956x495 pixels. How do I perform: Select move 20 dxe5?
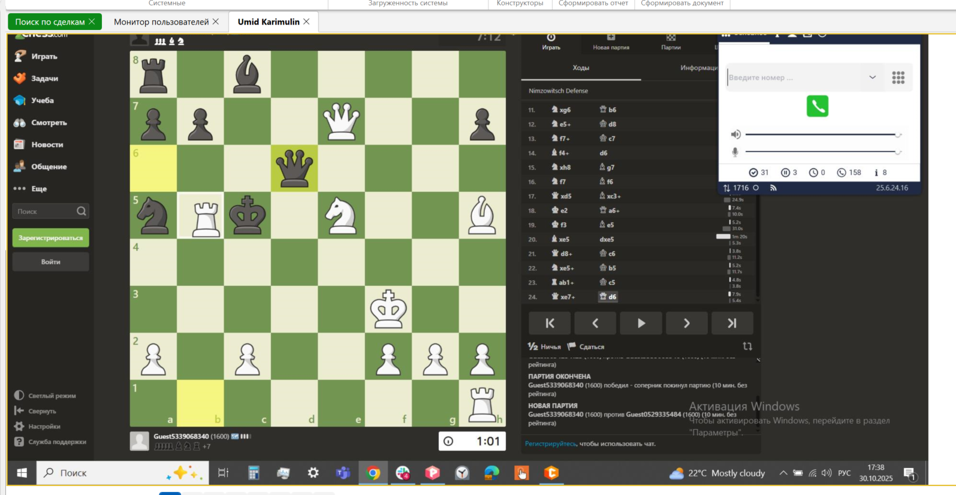(x=607, y=239)
